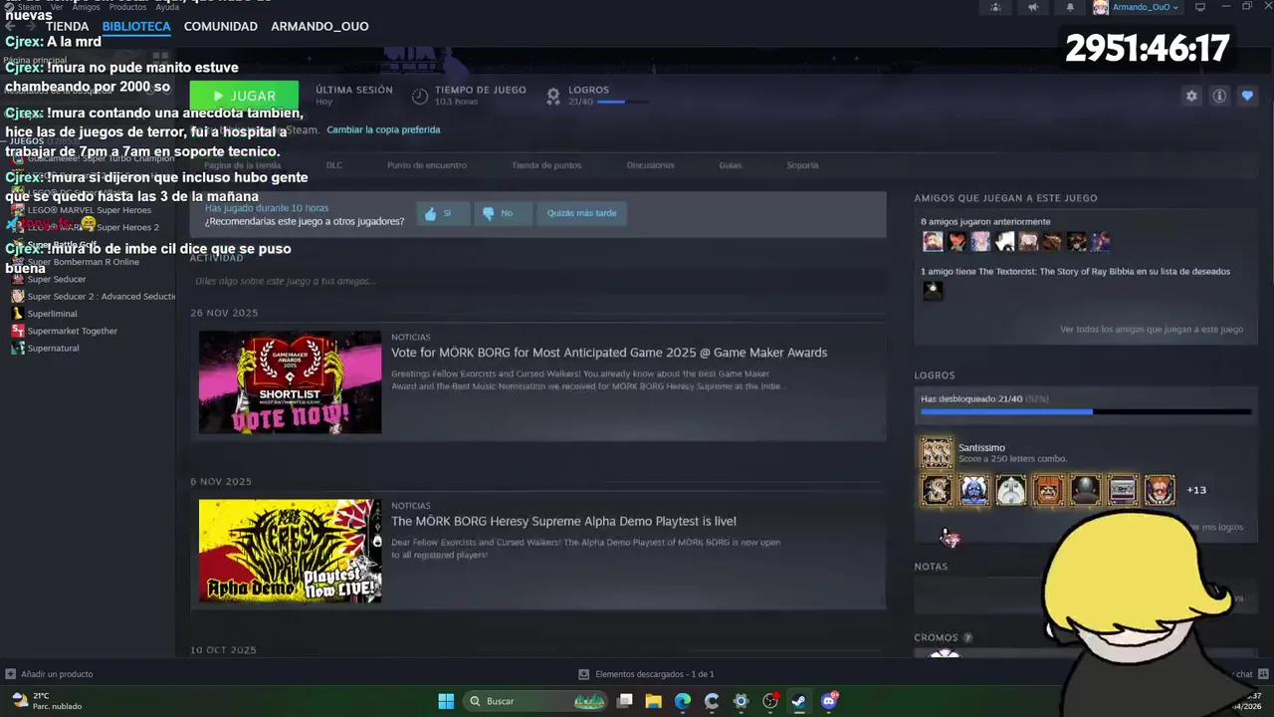The image size is (1274, 717).
Task: Click the thumbs-up Sí recommendation button
Action: coord(442,213)
